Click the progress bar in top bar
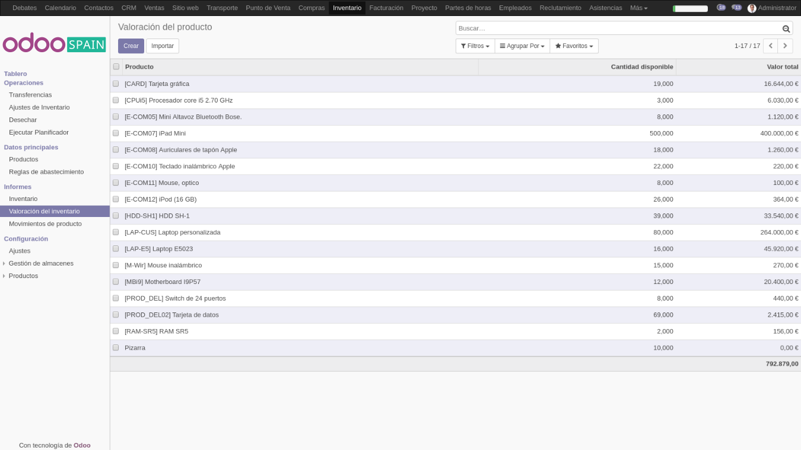Viewport: 801px width, 450px height. (690, 8)
